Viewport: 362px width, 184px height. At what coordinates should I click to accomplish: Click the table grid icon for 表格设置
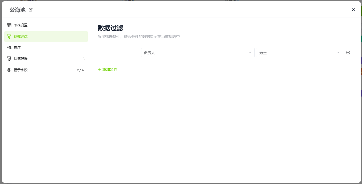click(9, 25)
